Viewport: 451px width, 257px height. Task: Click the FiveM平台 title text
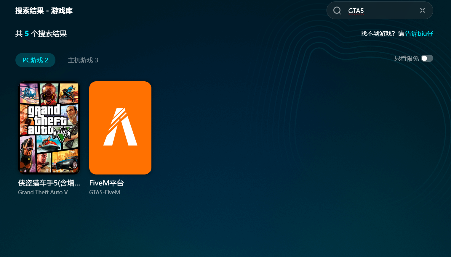point(106,183)
